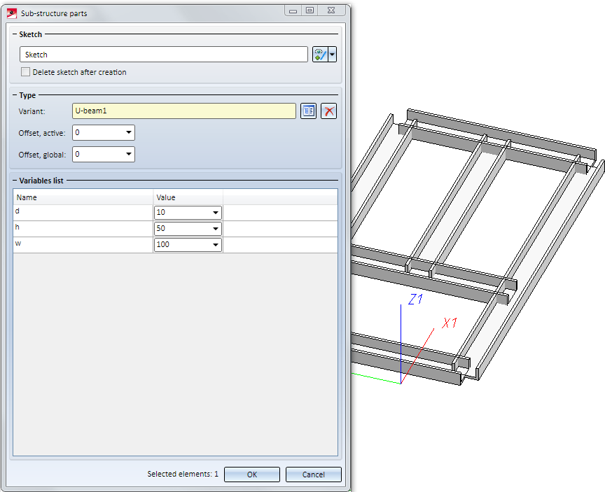Collapse the Sketch section
Image resolution: width=605 pixels, height=492 pixels.
click(15, 34)
